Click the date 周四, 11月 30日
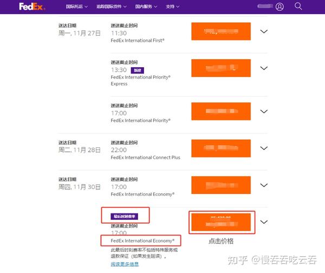This screenshot has height=273, width=325. 80,187
